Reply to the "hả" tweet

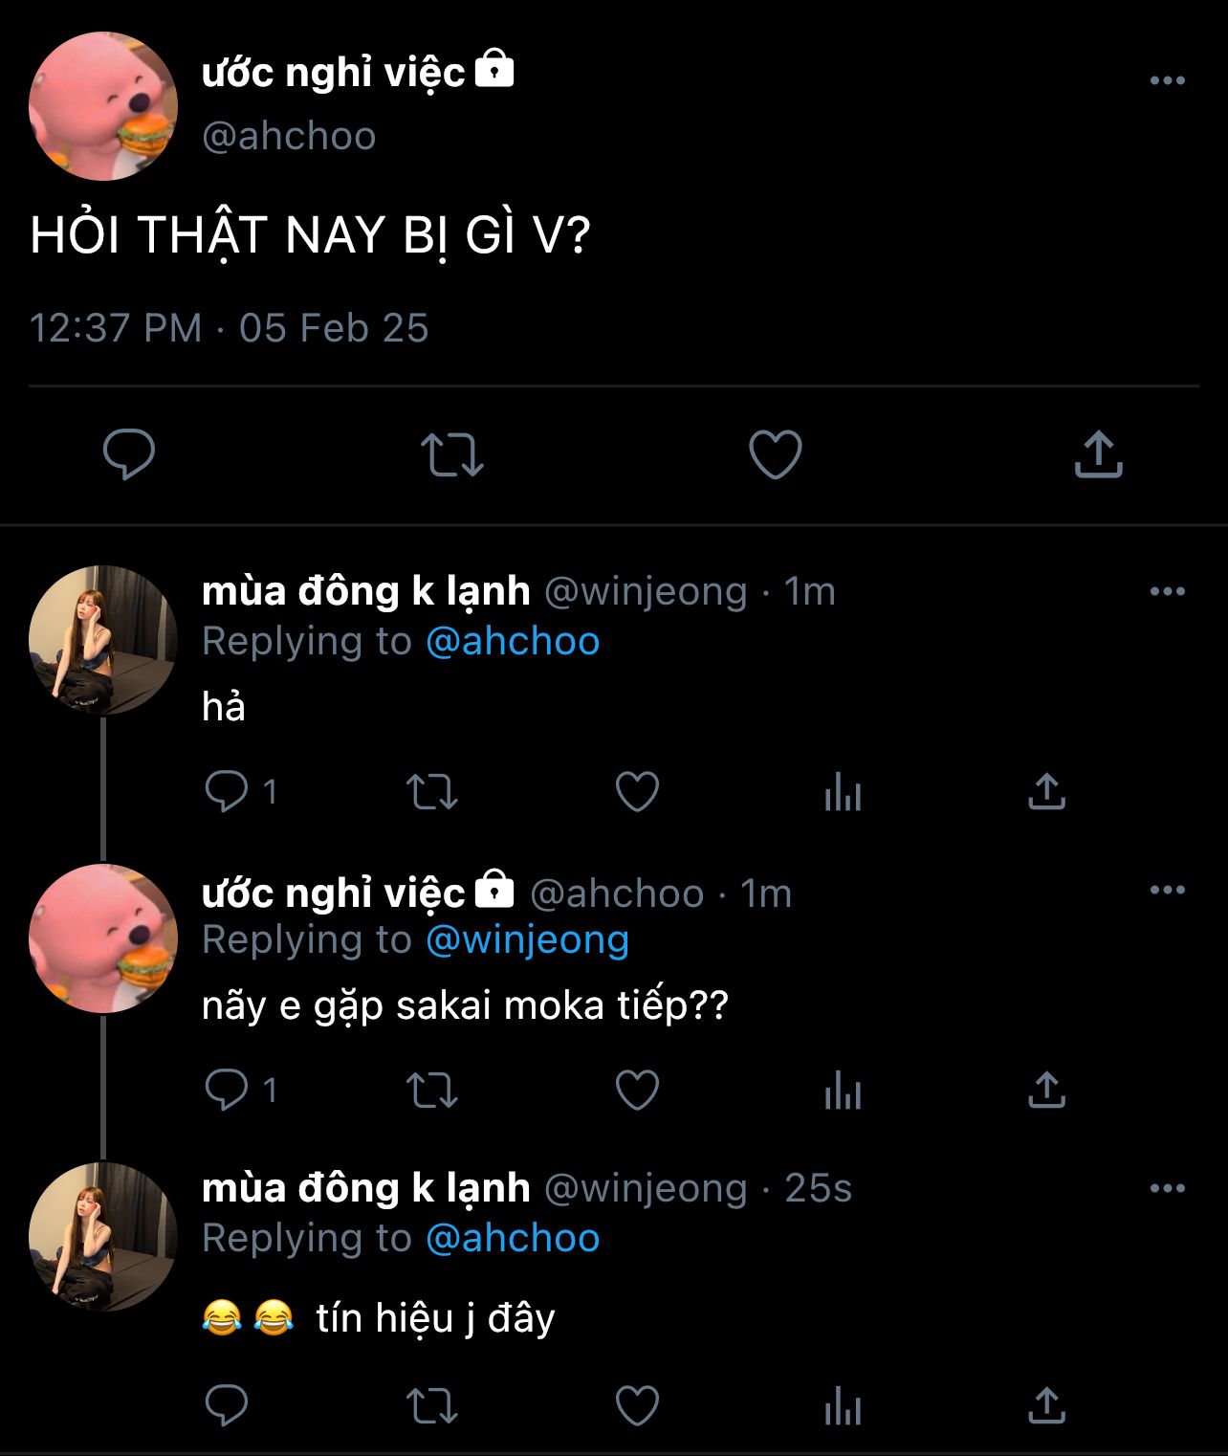point(227,792)
